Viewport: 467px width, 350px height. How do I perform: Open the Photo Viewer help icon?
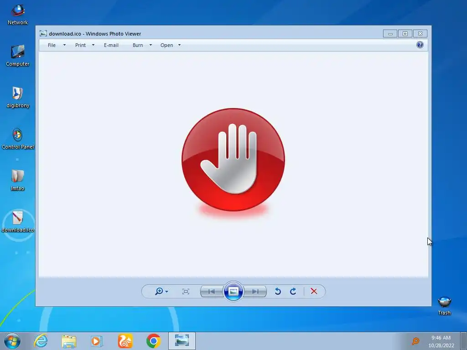[x=420, y=45]
